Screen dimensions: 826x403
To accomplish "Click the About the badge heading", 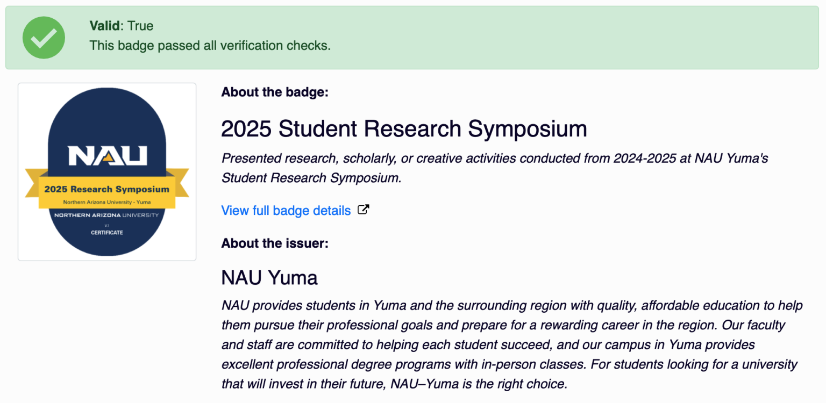I will (275, 92).
